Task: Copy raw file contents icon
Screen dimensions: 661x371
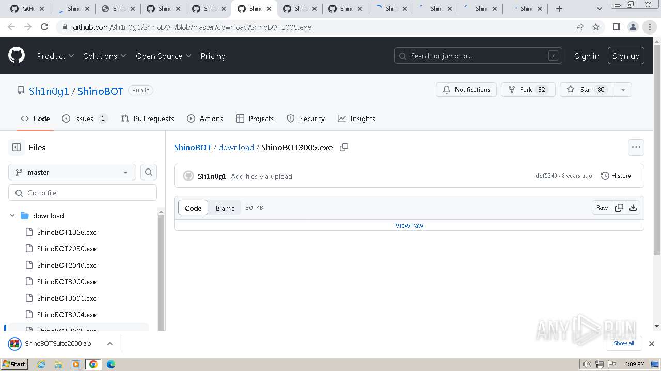Action: tap(619, 208)
